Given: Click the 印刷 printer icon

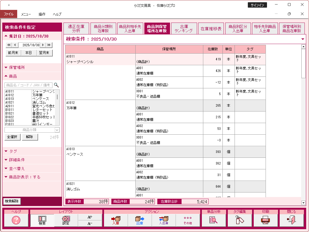Looking at the screenshot, I should point(265,220).
